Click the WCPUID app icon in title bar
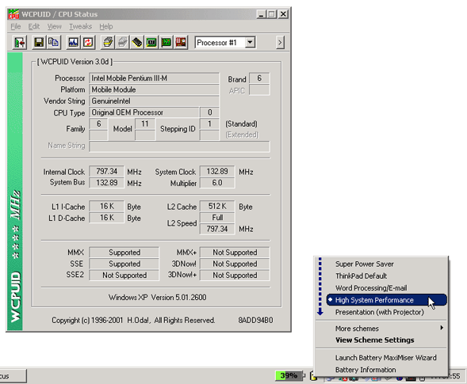The image size is (467, 384). click(13, 14)
